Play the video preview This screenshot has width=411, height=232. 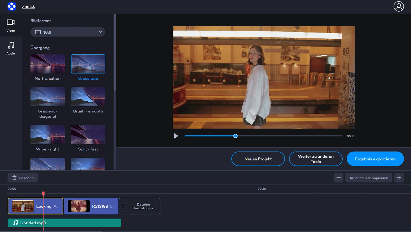point(176,136)
